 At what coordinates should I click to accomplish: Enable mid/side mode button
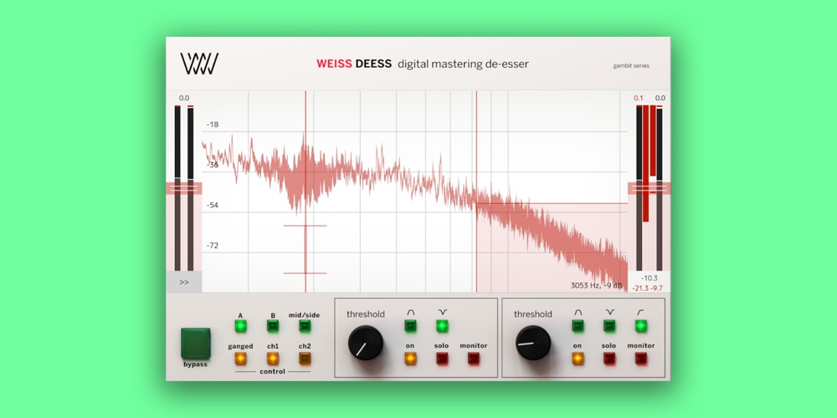(x=305, y=326)
